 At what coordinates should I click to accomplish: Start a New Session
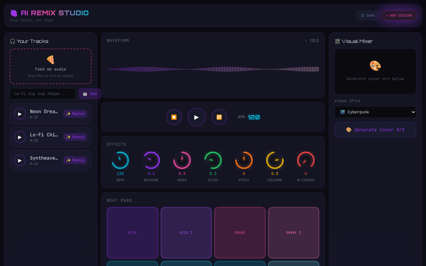(399, 16)
